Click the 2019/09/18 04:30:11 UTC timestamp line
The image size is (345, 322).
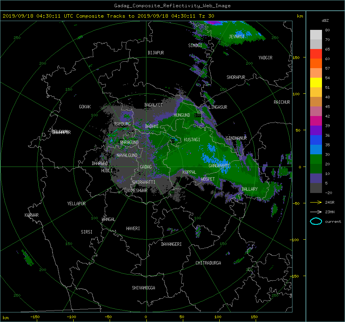[108, 16]
